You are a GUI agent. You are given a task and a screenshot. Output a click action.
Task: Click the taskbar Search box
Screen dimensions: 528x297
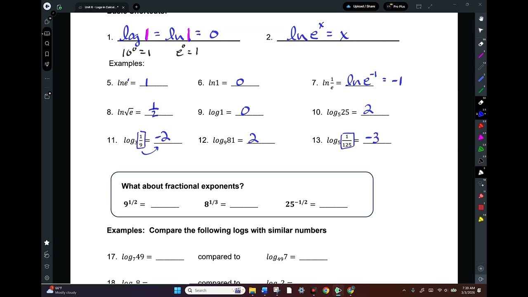tap(215, 290)
